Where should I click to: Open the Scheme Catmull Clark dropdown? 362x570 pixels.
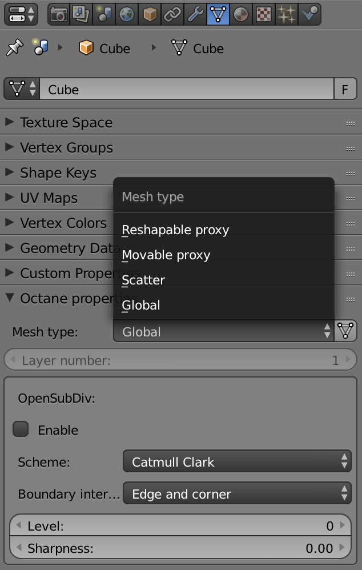coord(237,461)
